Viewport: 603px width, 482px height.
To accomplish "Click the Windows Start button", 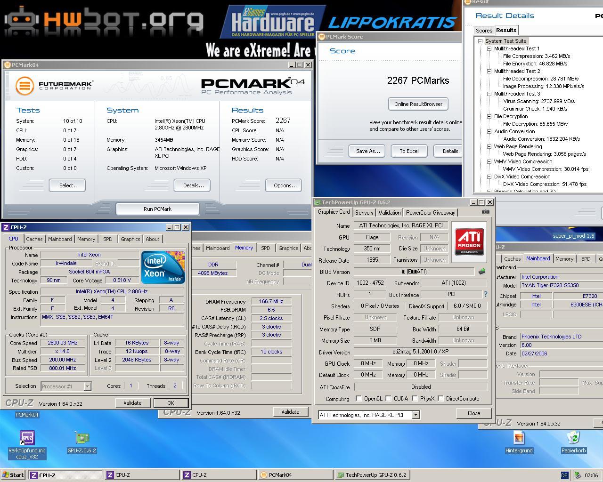I will click(x=13, y=475).
